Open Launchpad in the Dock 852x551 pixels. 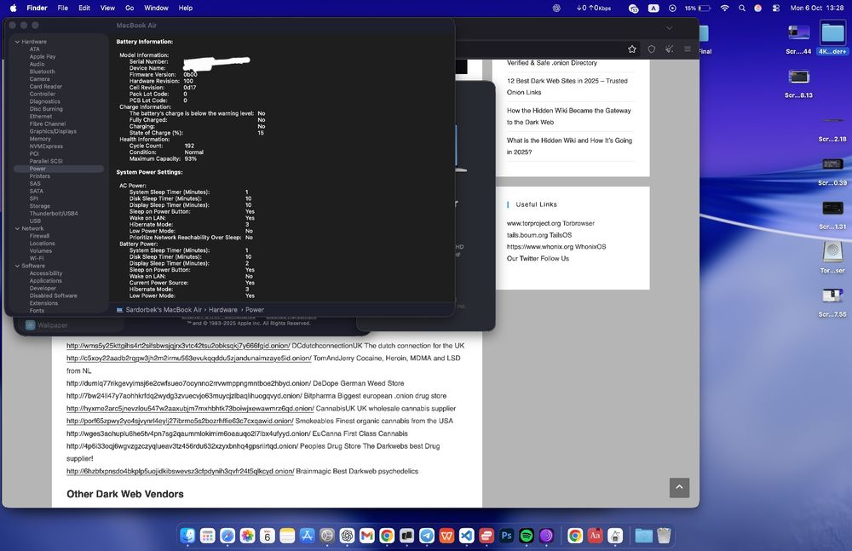coord(208,536)
